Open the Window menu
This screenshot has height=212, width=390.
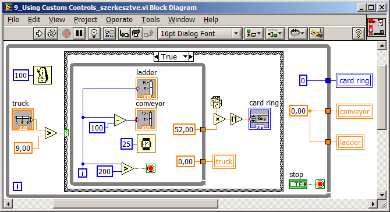click(x=181, y=20)
